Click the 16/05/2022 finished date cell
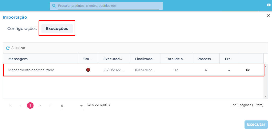272x131 pixels. pyautogui.click(x=145, y=70)
